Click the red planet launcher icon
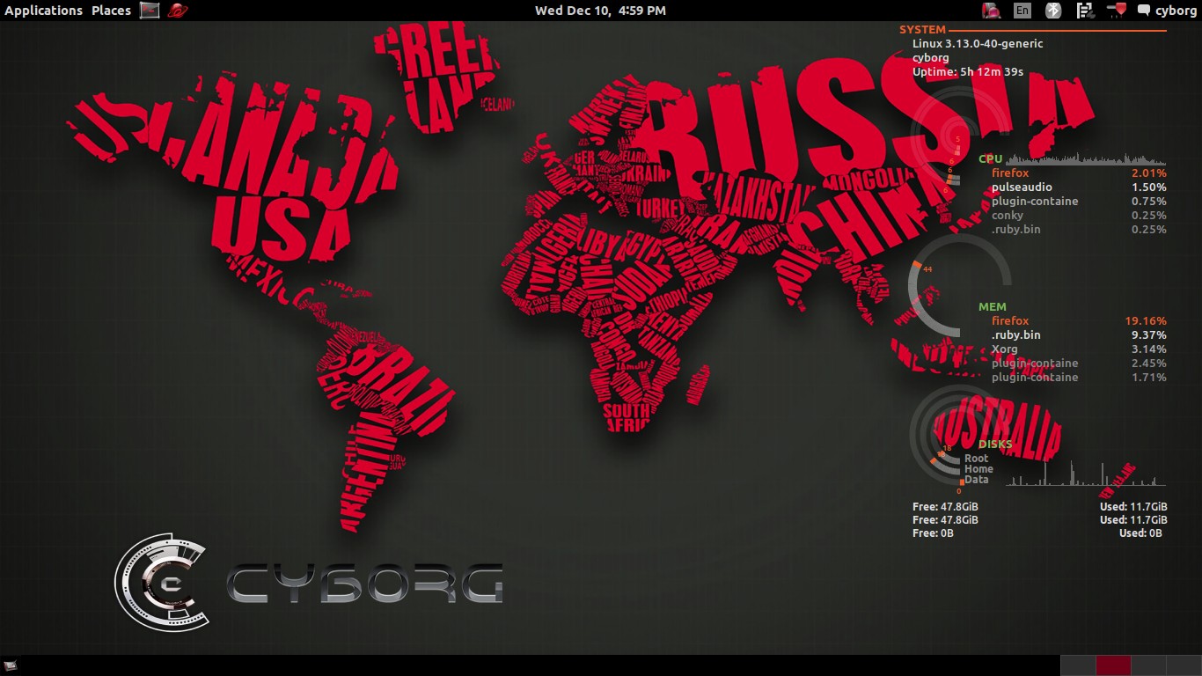 tap(177, 11)
